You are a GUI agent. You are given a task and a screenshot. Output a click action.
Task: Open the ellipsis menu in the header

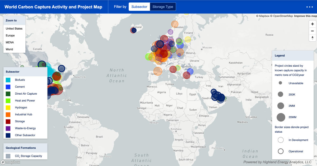309,7
